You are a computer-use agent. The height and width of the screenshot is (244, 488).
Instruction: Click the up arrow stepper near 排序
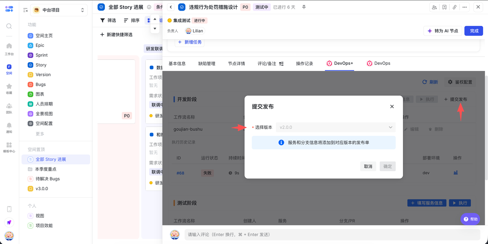(155, 19)
